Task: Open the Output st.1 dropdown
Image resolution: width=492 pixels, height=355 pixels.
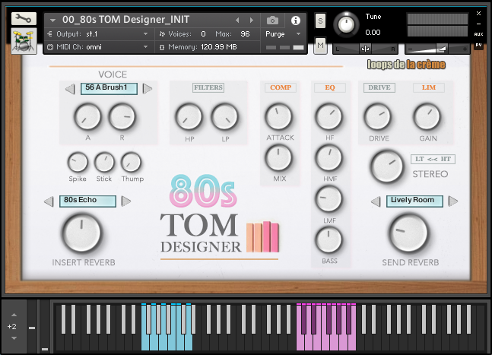Action: pos(145,34)
